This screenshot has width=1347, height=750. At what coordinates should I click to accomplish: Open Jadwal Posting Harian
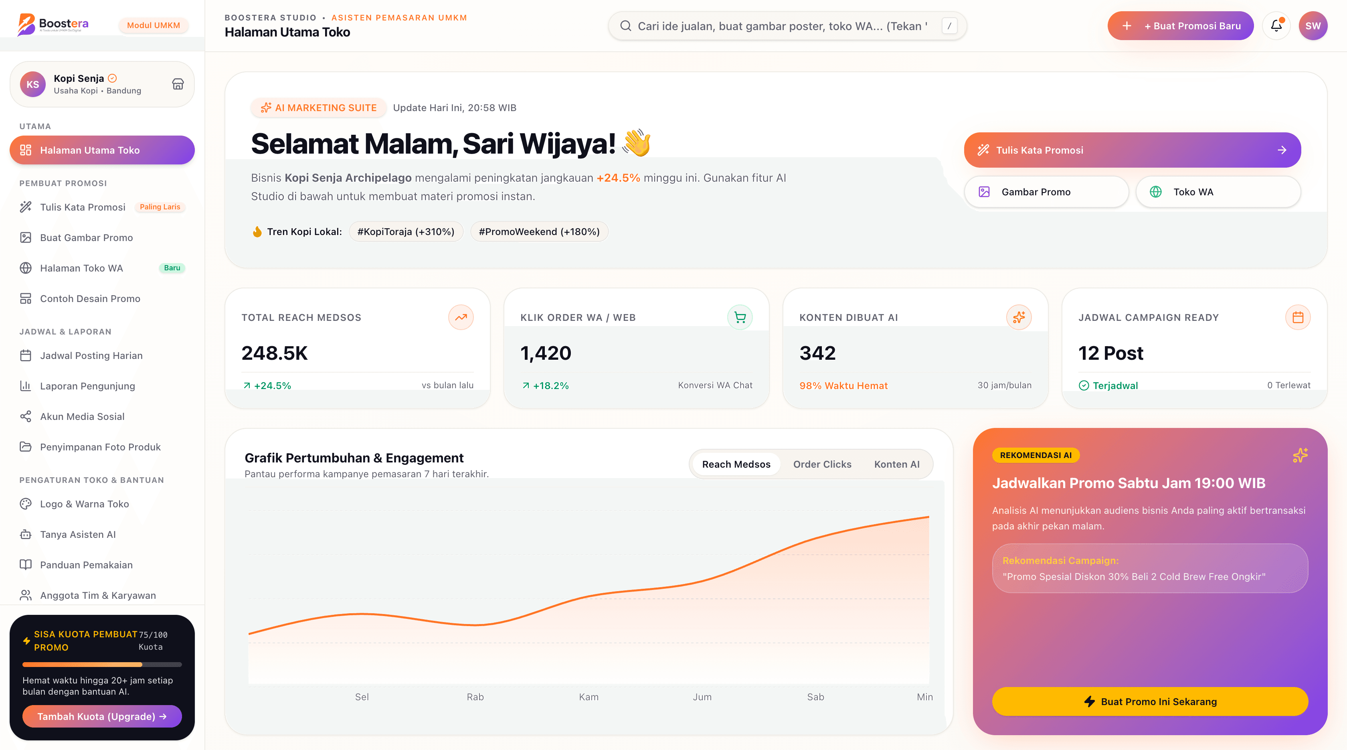pos(102,356)
